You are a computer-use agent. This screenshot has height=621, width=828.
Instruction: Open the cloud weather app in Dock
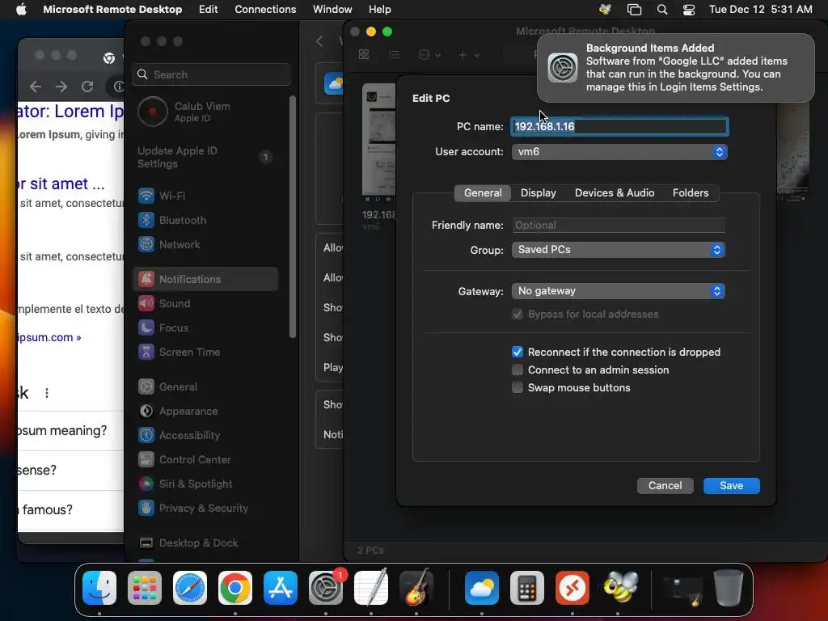(x=482, y=588)
